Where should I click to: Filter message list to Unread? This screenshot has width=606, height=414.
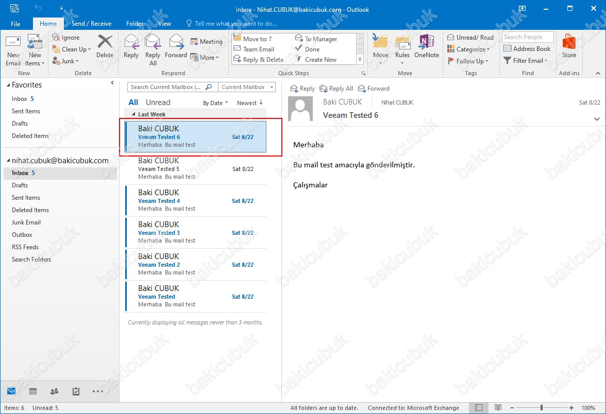tap(158, 102)
